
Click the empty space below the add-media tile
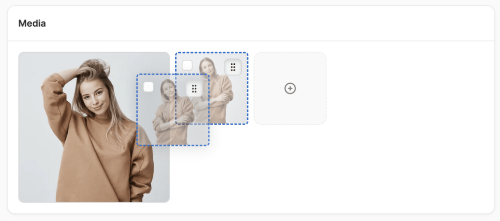point(290,166)
